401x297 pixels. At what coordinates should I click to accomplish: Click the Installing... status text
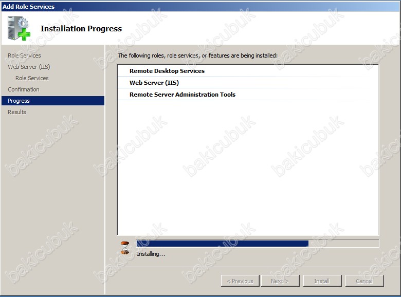[151, 254]
